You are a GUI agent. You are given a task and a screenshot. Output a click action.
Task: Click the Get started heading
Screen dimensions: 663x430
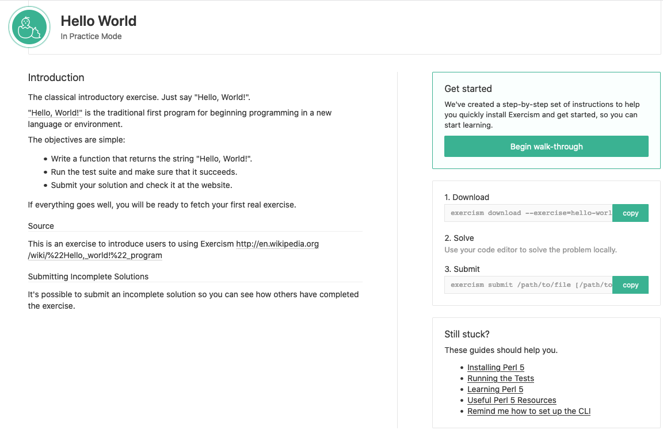[x=468, y=89]
